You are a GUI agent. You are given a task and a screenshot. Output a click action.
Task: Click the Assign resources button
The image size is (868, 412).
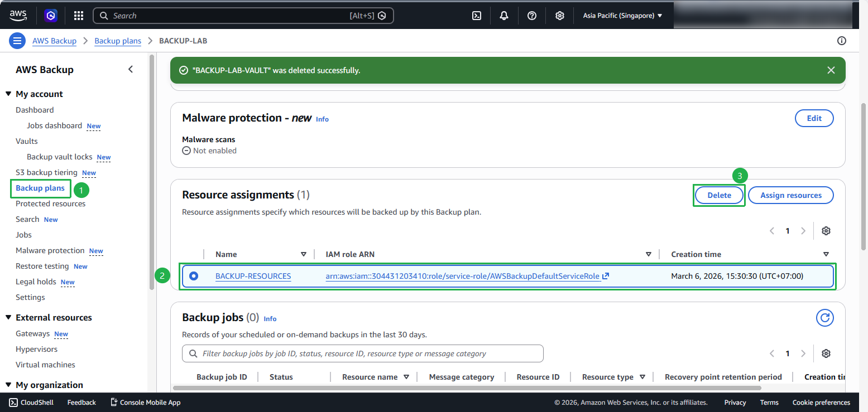pyautogui.click(x=791, y=195)
